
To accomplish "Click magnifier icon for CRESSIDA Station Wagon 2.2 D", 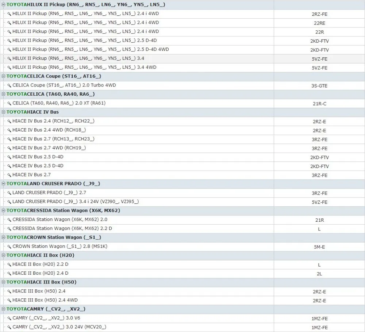I will (x=9, y=229).
